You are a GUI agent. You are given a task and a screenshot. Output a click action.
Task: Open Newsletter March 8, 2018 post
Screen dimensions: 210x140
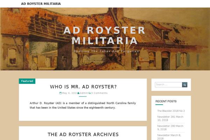pos(169,137)
